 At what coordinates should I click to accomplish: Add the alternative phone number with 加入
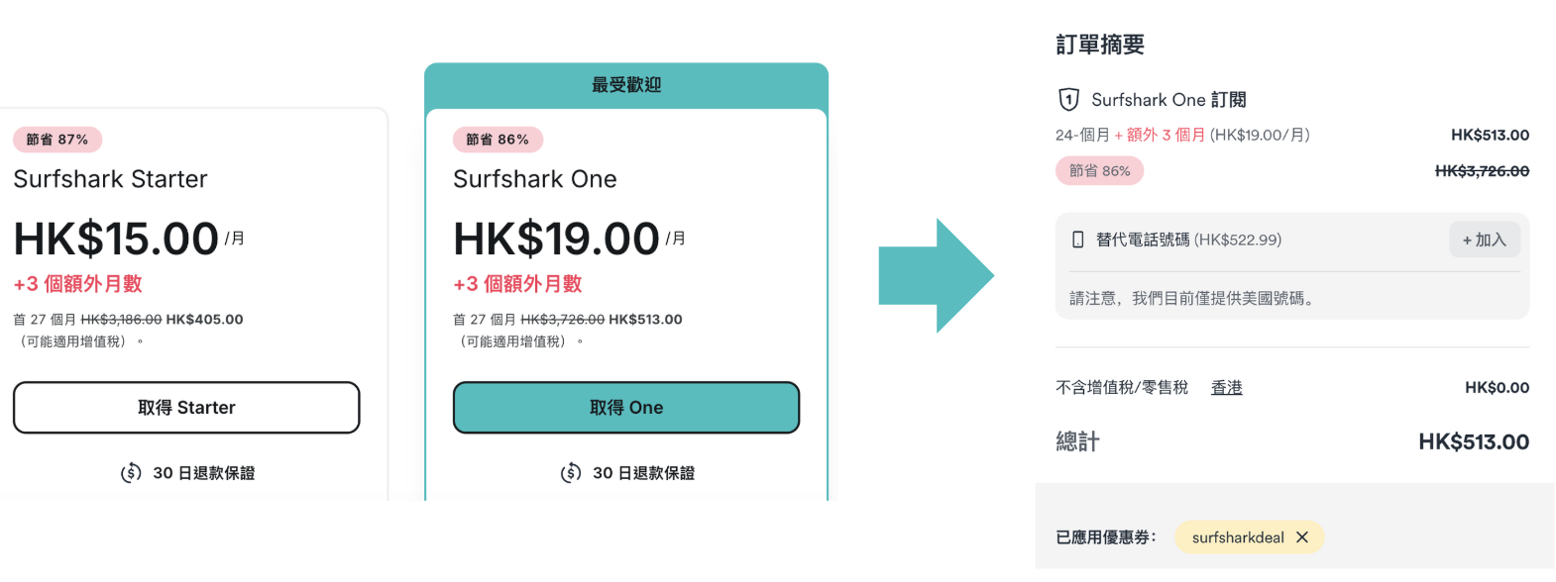(1484, 240)
